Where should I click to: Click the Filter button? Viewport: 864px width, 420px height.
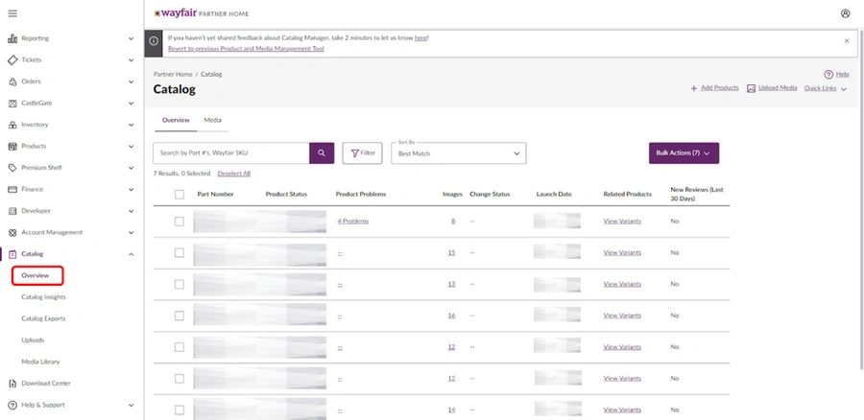[362, 153]
